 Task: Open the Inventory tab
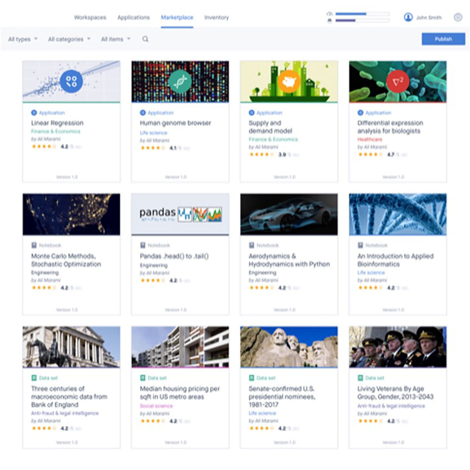point(216,18)
